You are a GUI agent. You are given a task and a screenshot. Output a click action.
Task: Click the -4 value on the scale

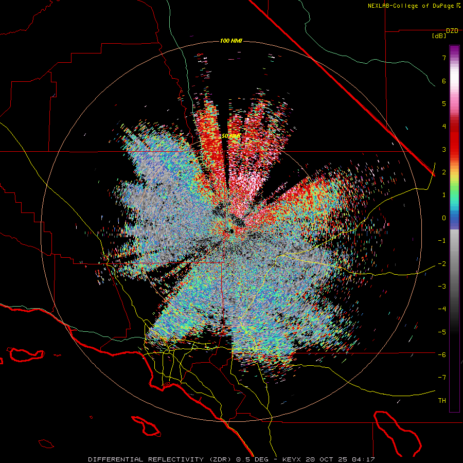click(442, 309)
